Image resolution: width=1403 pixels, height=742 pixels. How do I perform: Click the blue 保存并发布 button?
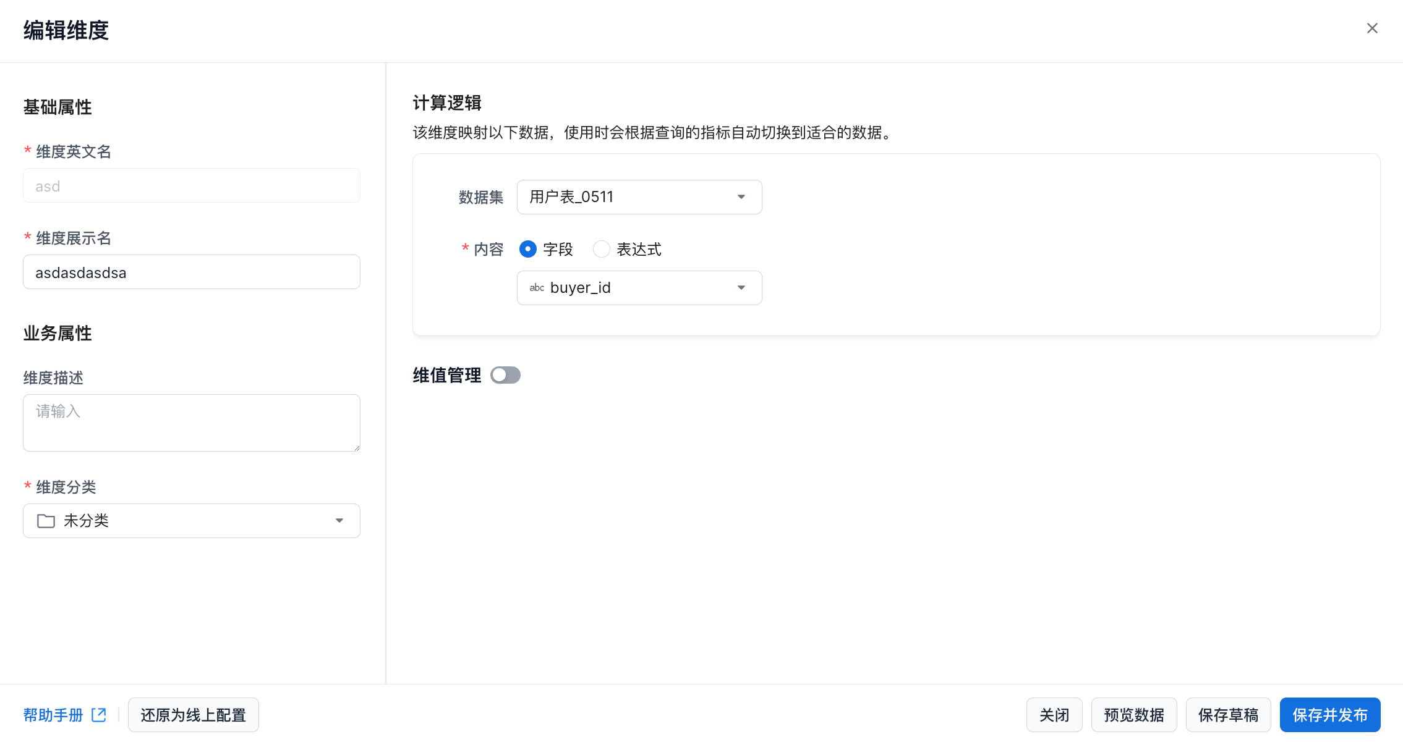tap(1329, 715)
